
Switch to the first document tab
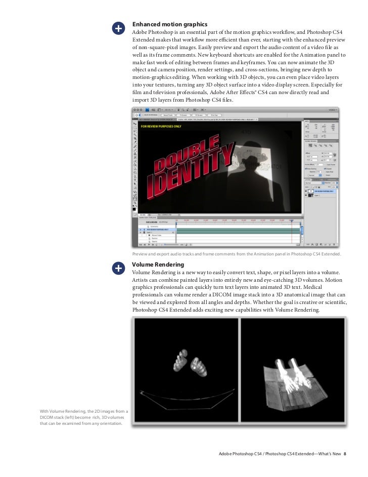157,119
